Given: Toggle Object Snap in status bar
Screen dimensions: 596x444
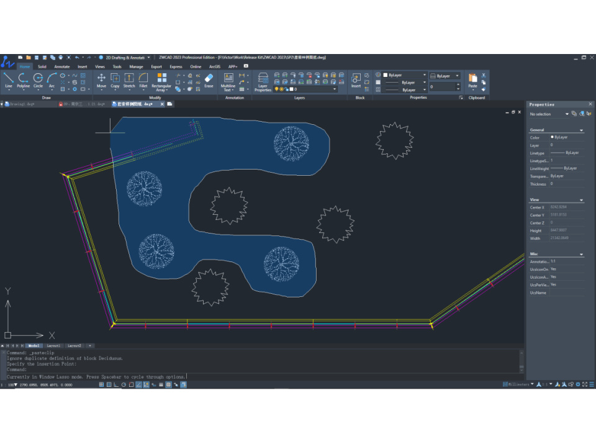Looking at the screenshot, I should pos(131,385).
